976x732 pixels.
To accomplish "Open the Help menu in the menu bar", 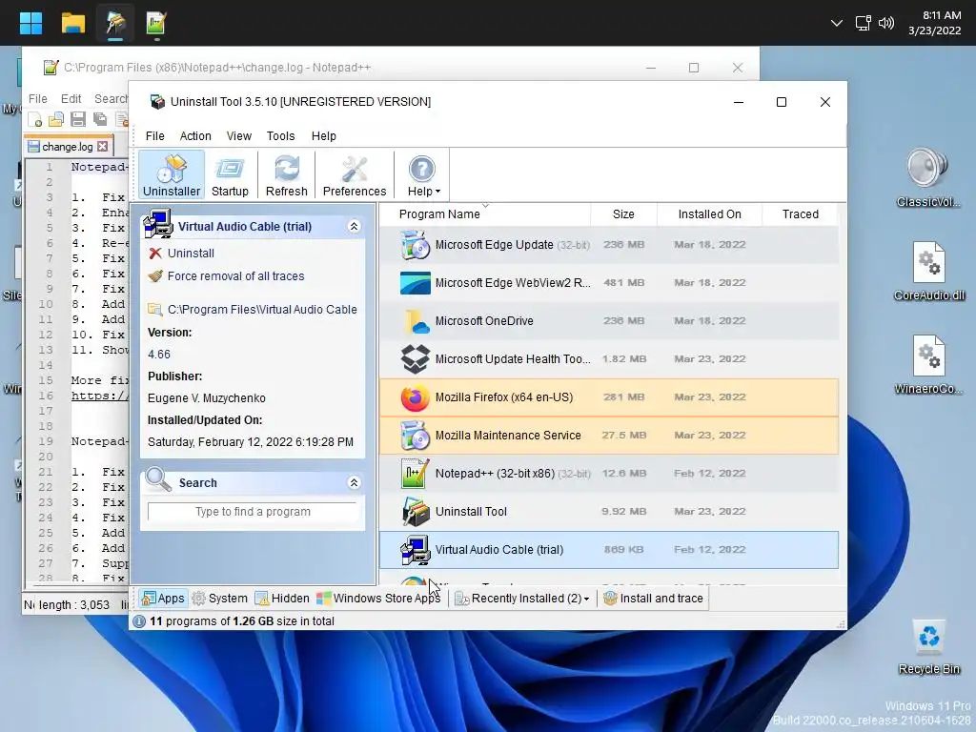I will click(324, 135).
